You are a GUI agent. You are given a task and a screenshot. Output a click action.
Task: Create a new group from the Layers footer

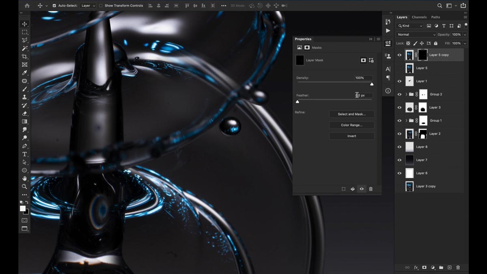pos(441,268)
